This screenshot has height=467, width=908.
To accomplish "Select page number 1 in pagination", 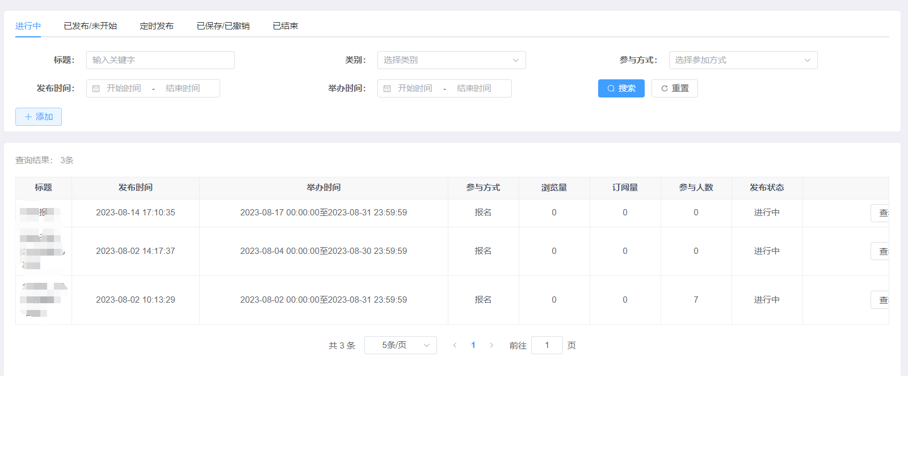I will (473, 345).
